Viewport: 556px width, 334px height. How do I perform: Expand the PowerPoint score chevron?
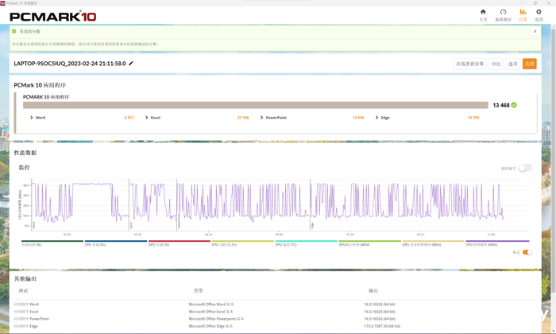click(261, 118)
